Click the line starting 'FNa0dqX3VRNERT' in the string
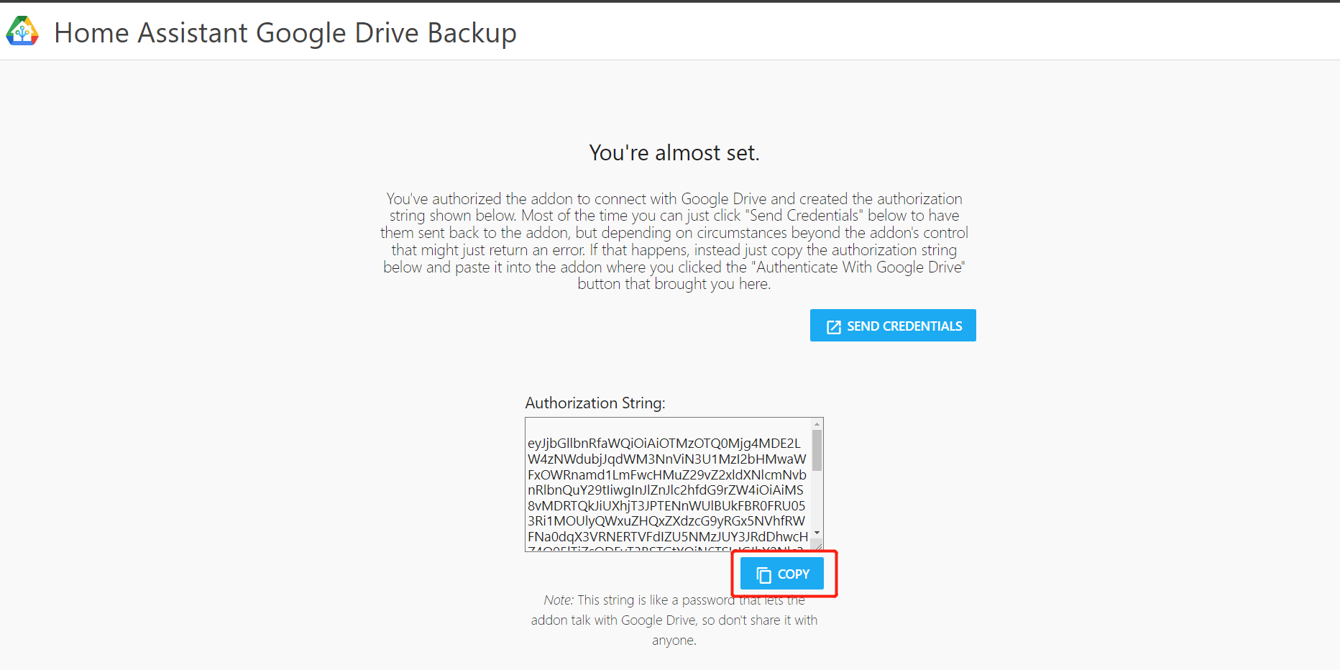The width and height of the screenshot is (1340, 670). [668, 536]
